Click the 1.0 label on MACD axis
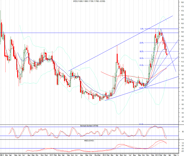This screenshot has height=156, width=184. (x=181, y=143)
